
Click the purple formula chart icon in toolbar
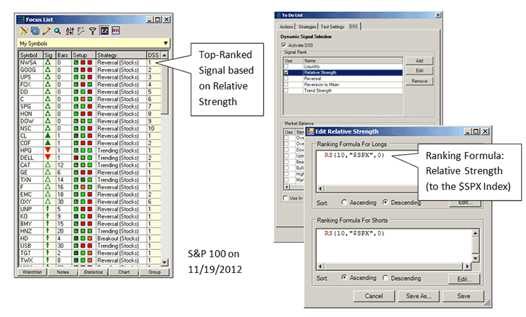coord(81,31)
